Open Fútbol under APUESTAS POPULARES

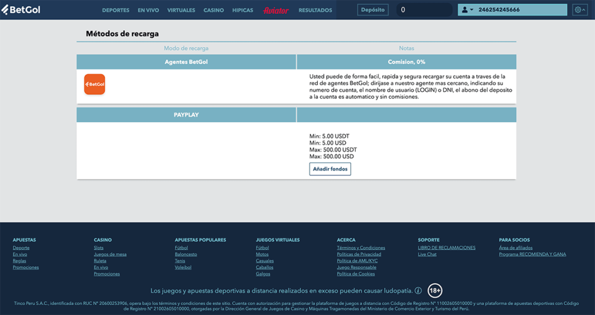tap(181, 248)
